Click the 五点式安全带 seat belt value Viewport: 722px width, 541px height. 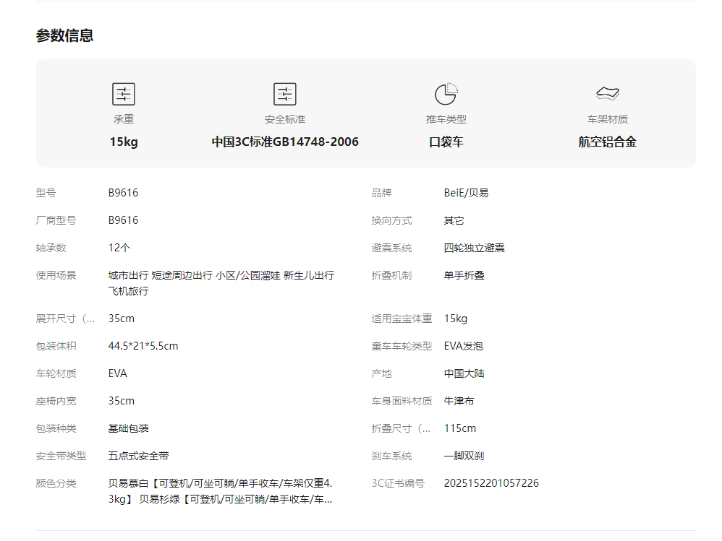point(139,456)
